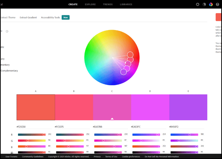Adjust the R slider for color B
This screenshot has width=222, height=159.
pyautogui.click(x=70, y=135)
